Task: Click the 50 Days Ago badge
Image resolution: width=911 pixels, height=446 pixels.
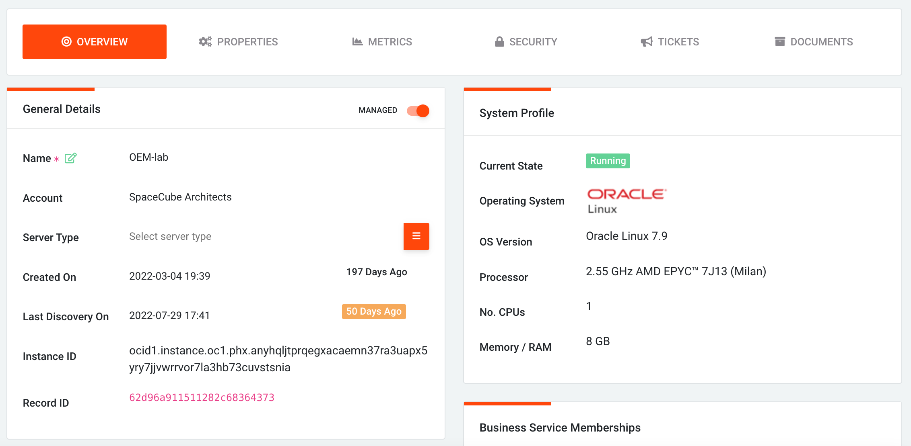Action: [374, 311]
